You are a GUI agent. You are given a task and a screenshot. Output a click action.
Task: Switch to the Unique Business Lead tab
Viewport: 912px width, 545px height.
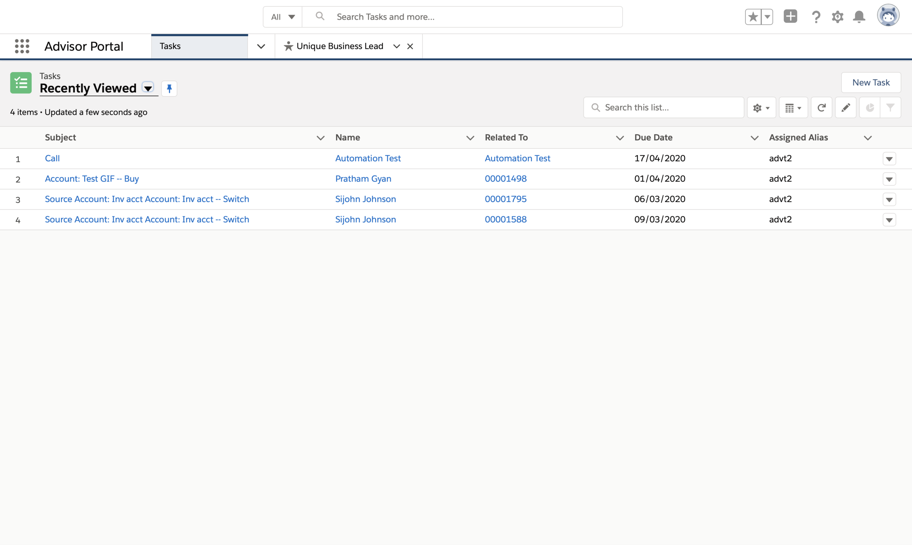tap(339, 46)
